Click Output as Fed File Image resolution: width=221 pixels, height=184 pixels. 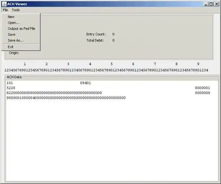click(21, 29)
